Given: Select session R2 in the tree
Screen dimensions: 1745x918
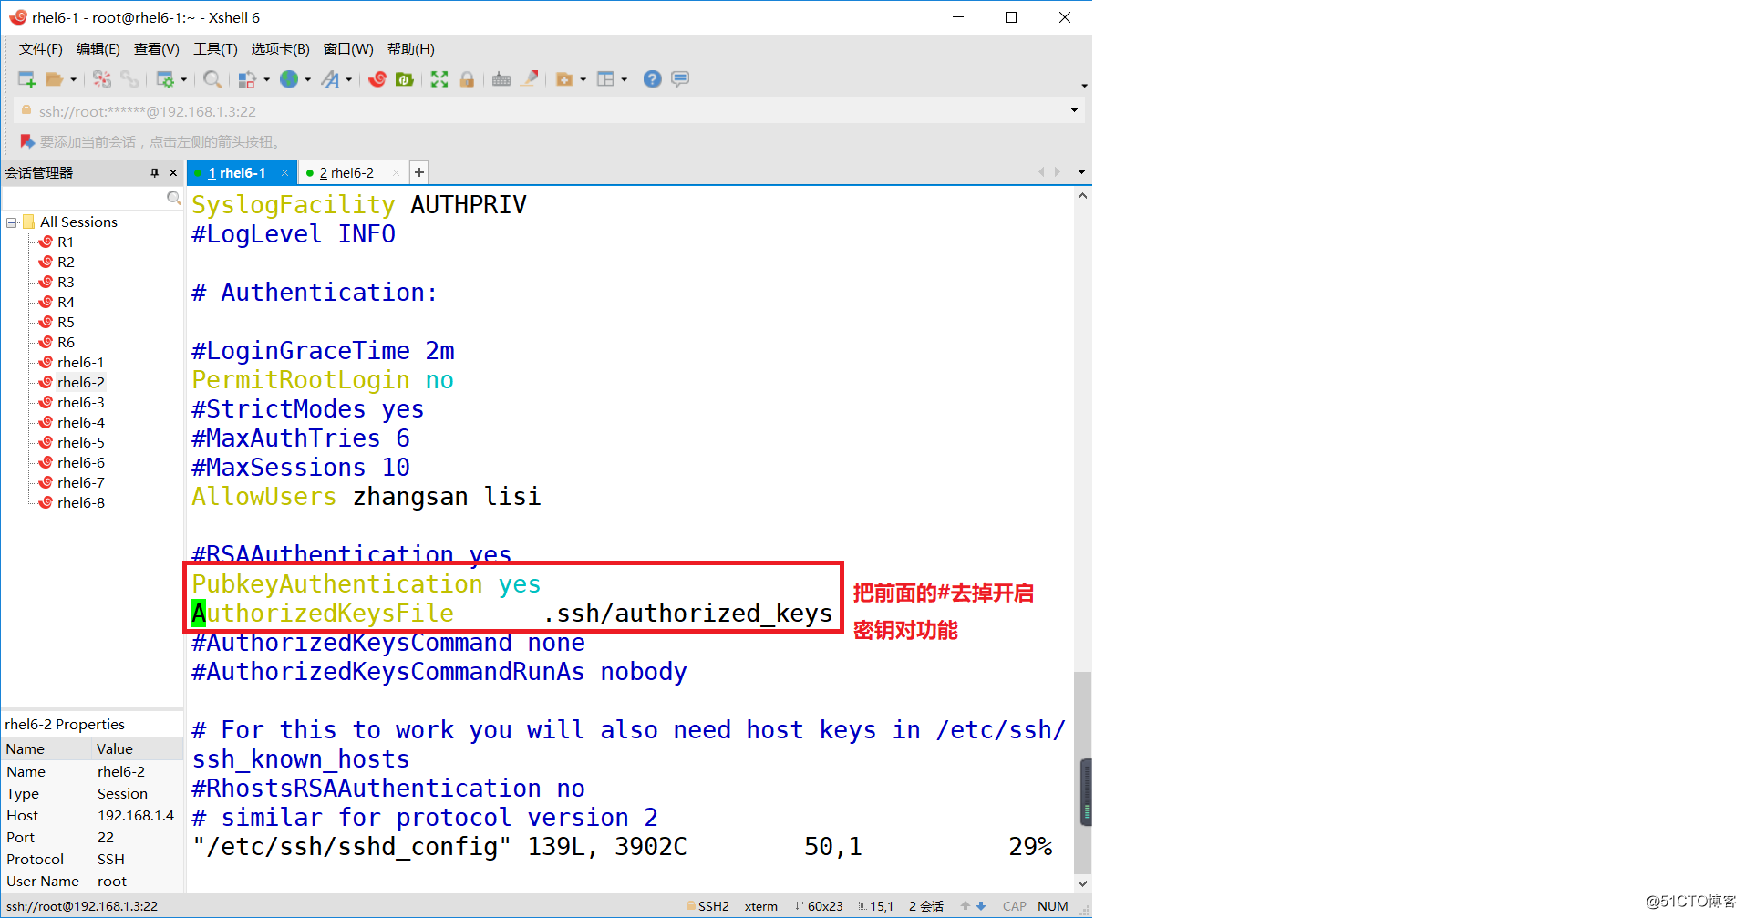Looking at the screenshot, I should click(x=66, y=263).
